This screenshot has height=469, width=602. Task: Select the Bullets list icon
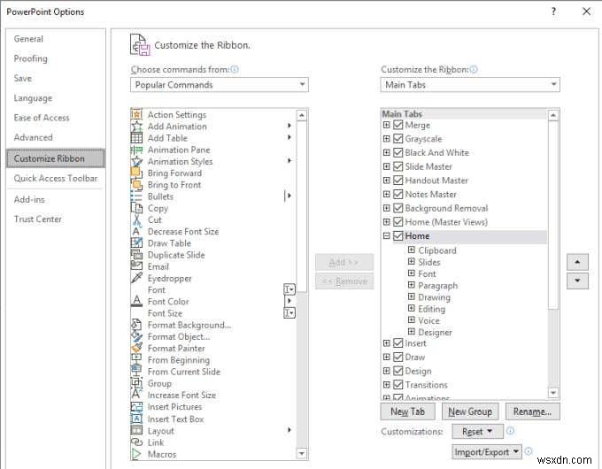point(136,196)
